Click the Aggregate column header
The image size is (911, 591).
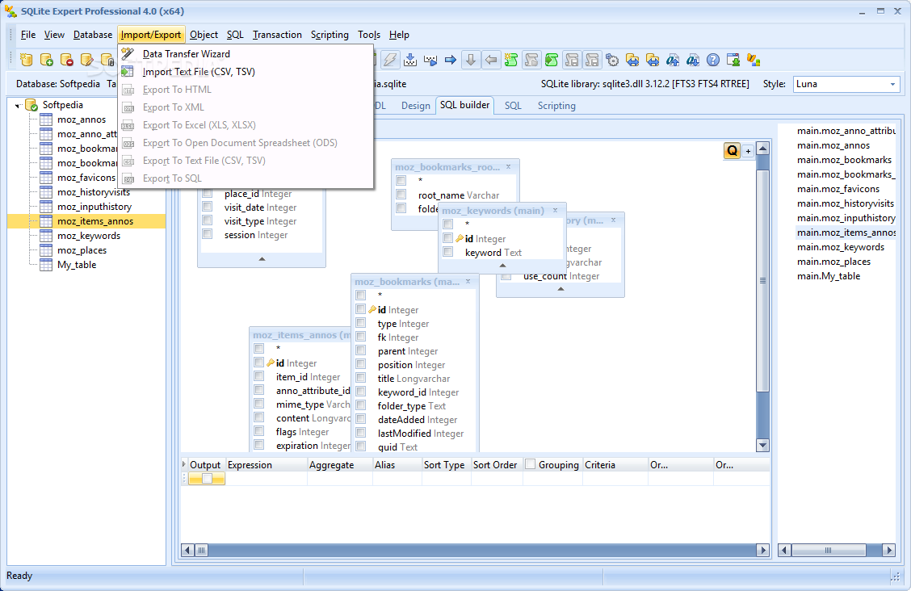tap(338, 464)
